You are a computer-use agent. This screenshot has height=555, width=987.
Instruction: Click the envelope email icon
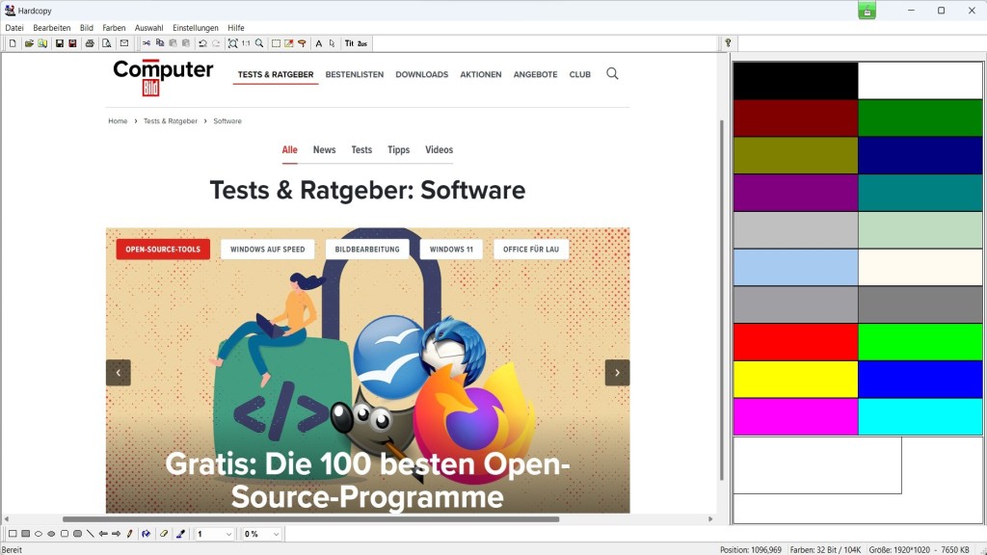tap(123, 43)
